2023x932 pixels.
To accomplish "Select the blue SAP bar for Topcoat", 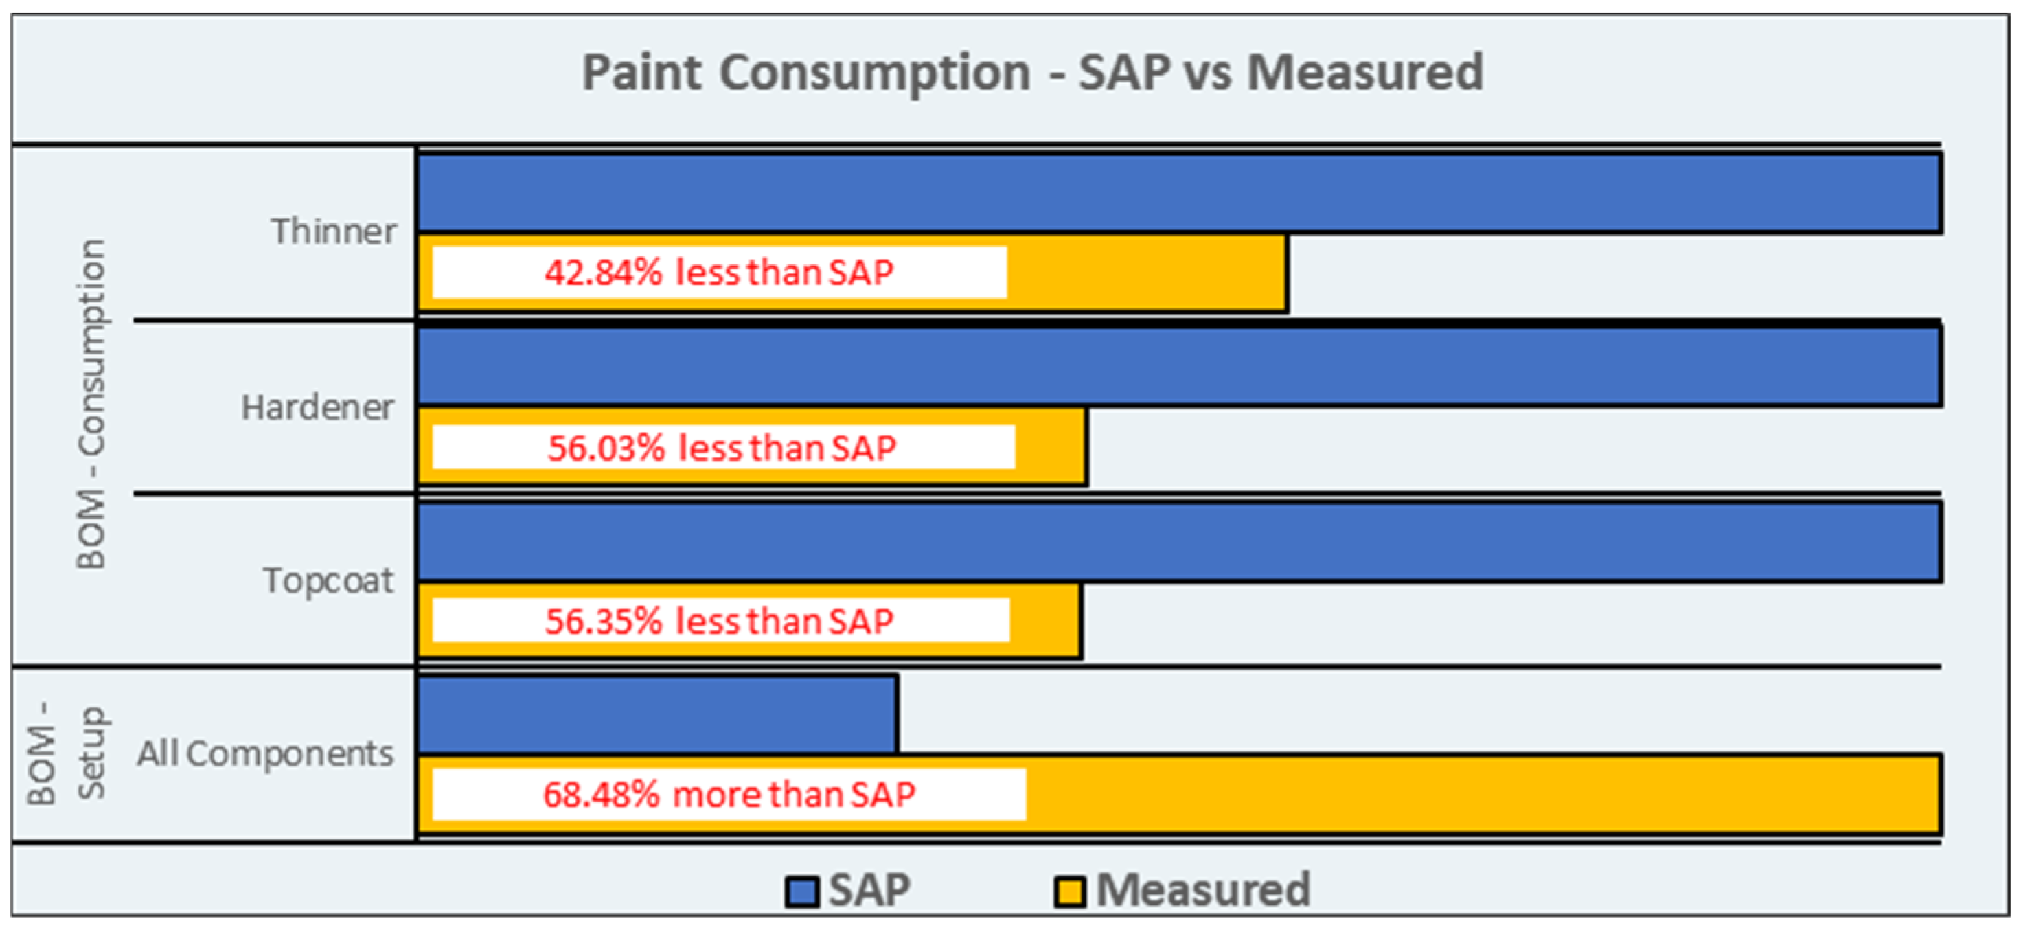I will point(1178,542).
